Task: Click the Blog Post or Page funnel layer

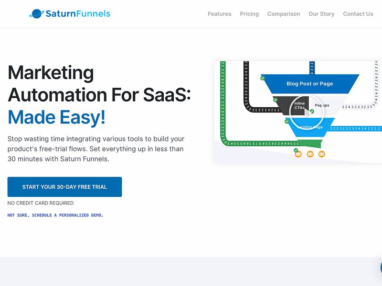Action: click(309, 84)
